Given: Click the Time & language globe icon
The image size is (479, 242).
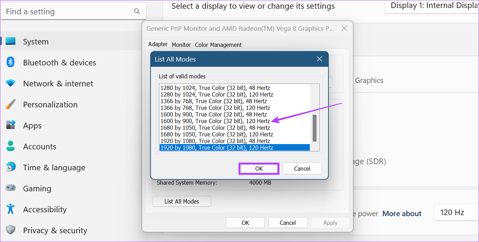Looking at the screenshot, I should click(11, 167).
